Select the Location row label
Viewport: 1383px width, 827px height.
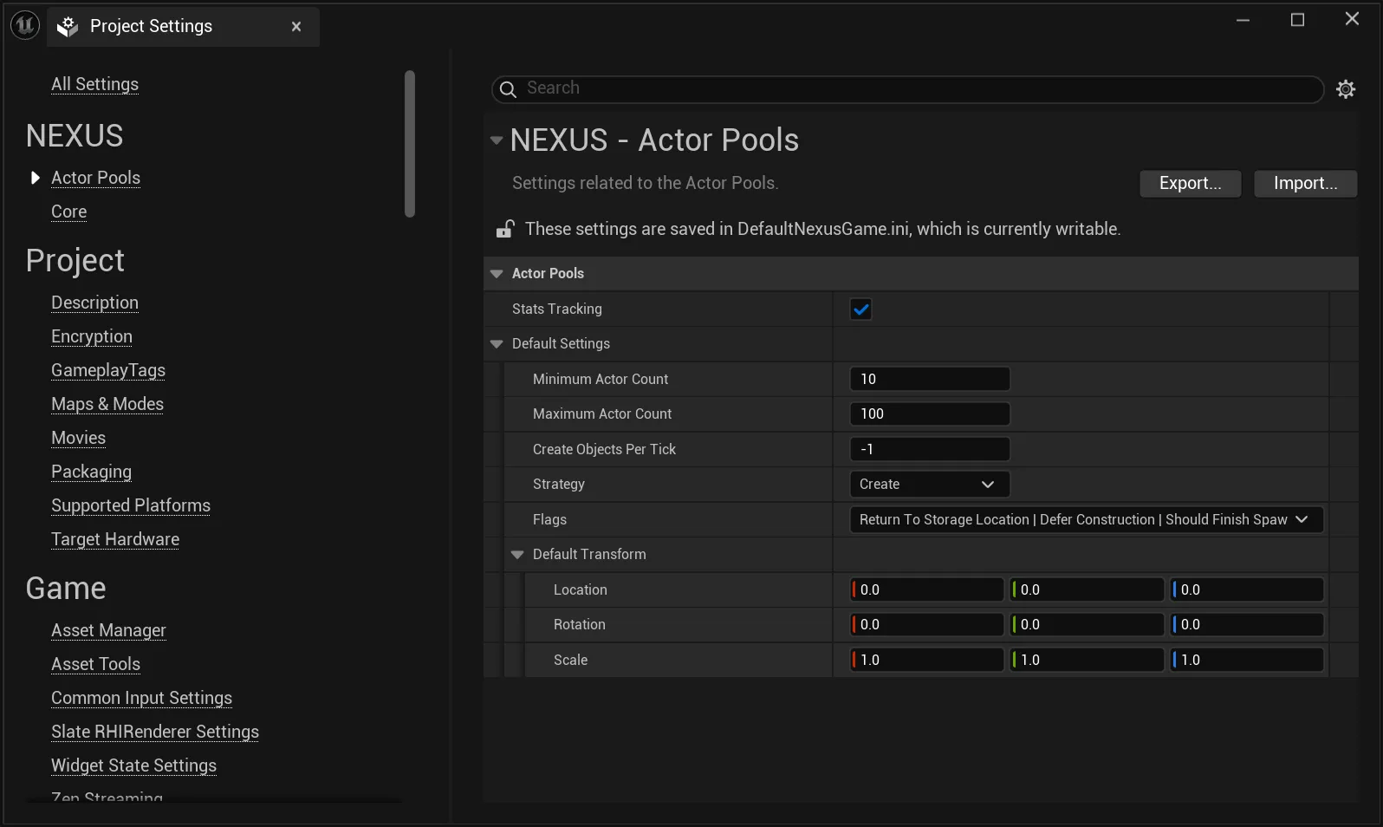[x=580, y=590]
